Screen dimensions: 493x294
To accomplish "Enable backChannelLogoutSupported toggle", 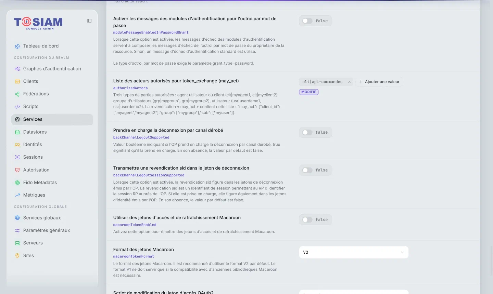I will tap(307, 132).
